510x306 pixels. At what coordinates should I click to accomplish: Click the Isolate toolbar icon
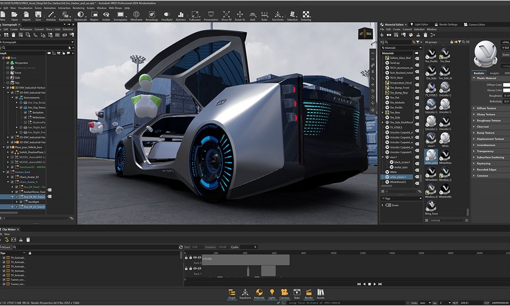[x=106, y=15]
